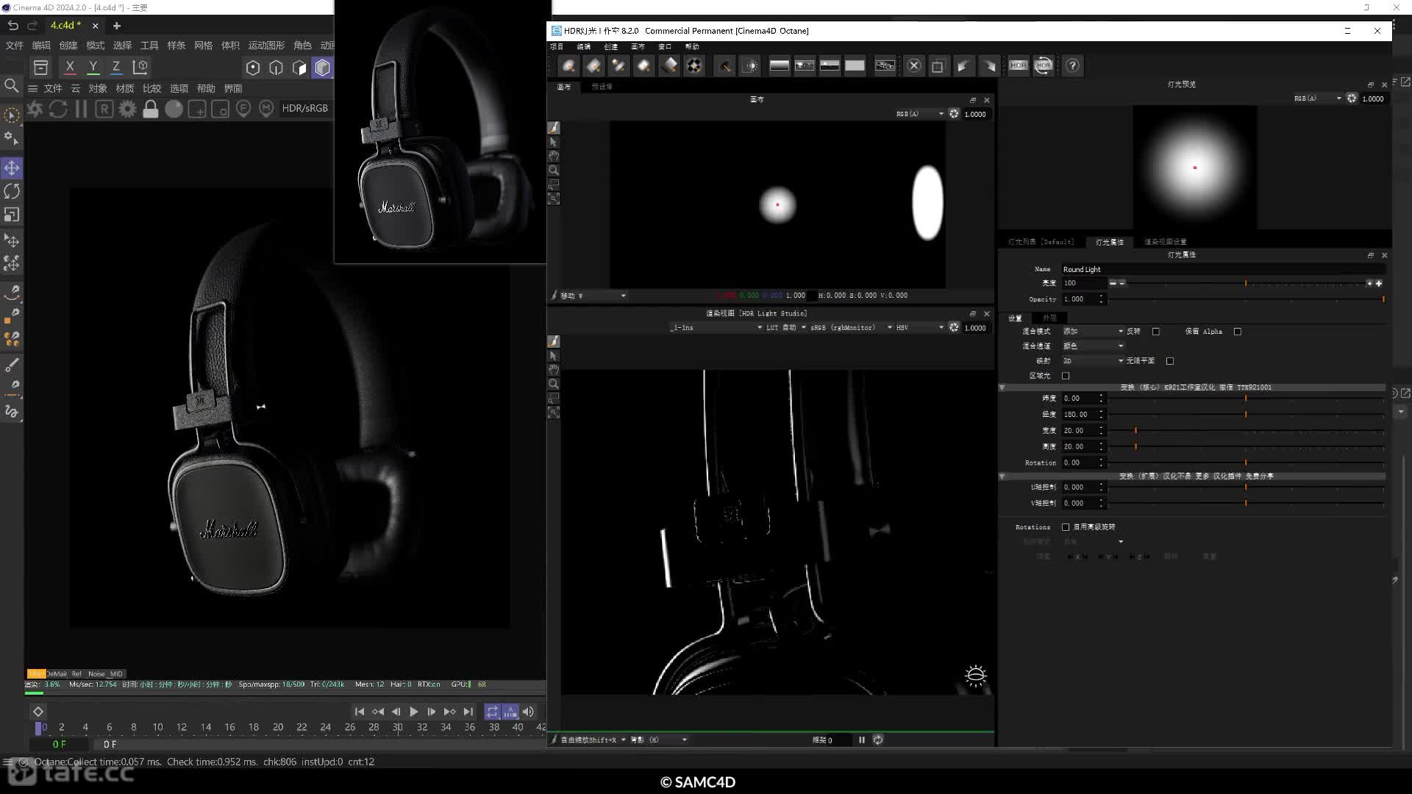
Task: Open the HDR Light Studio 创建 menu
Action: coord(611,46)
